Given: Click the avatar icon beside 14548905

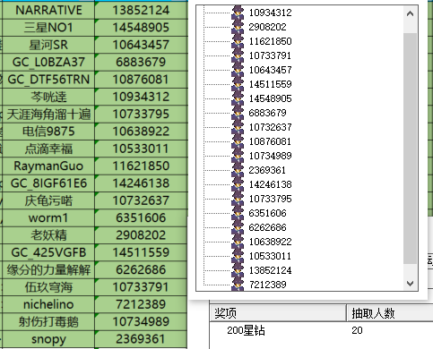Looking at the screenshot, I should point(238,98).
